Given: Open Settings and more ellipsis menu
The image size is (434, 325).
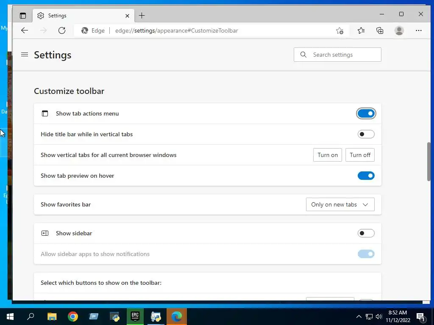Looking at the screenshot, I should (x=418, y=30).
